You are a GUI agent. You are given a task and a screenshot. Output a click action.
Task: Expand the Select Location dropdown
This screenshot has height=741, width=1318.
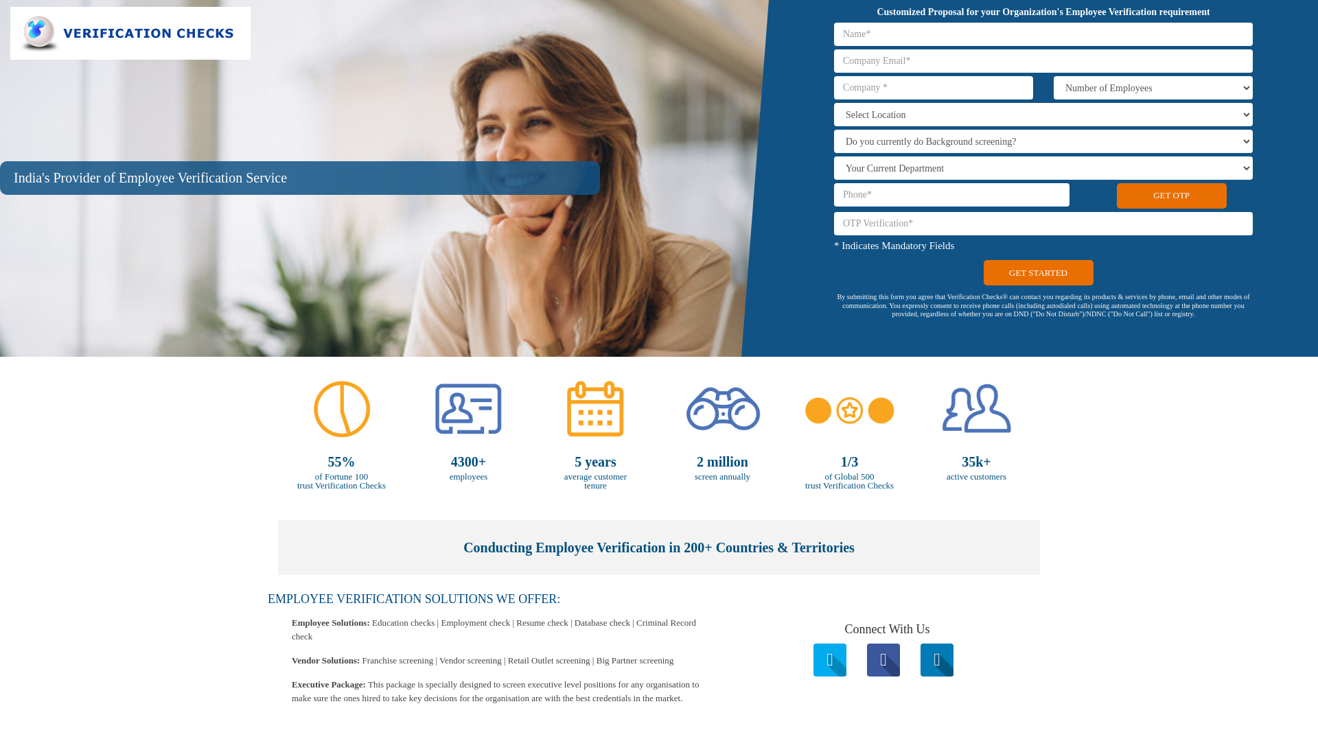pos(1043,114)
